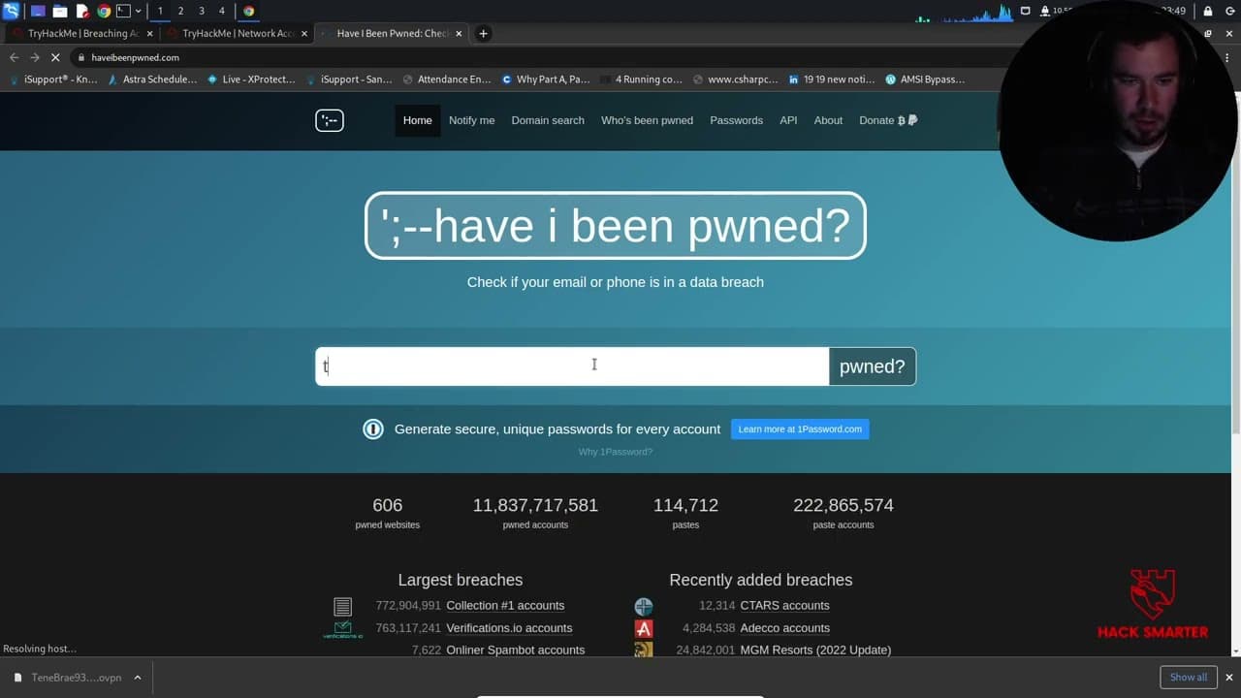Open the LinkedIn 19 new noti... bookmark
Screen dimensions: 1241x698
coord(832,79)
